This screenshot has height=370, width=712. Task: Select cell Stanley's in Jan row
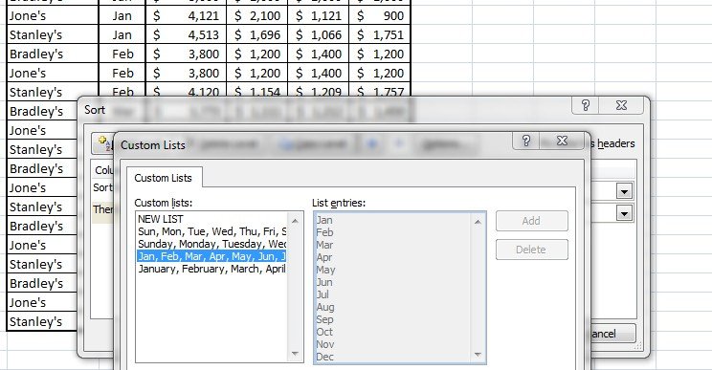coord(54,35)
